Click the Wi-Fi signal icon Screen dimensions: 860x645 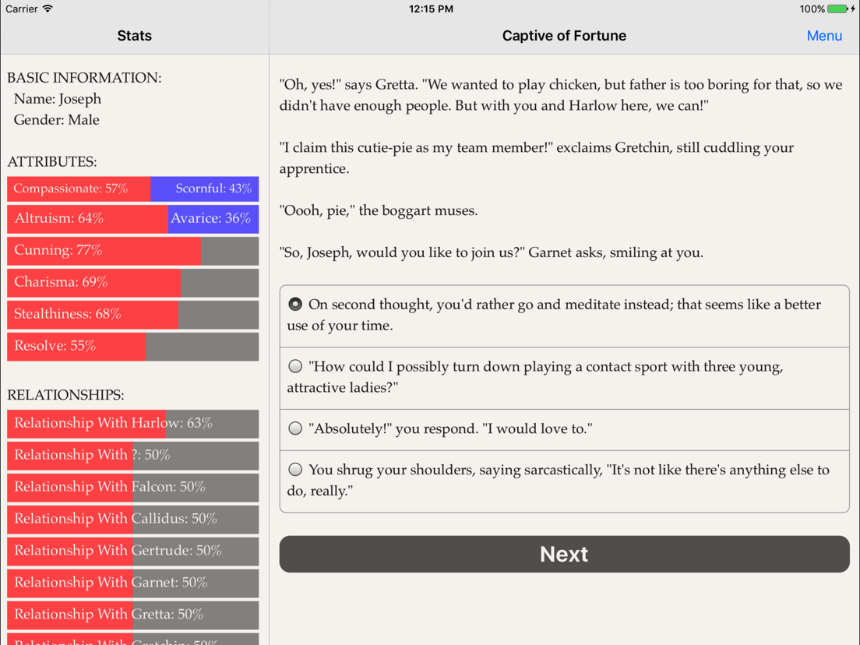click(x=48, y=9)
